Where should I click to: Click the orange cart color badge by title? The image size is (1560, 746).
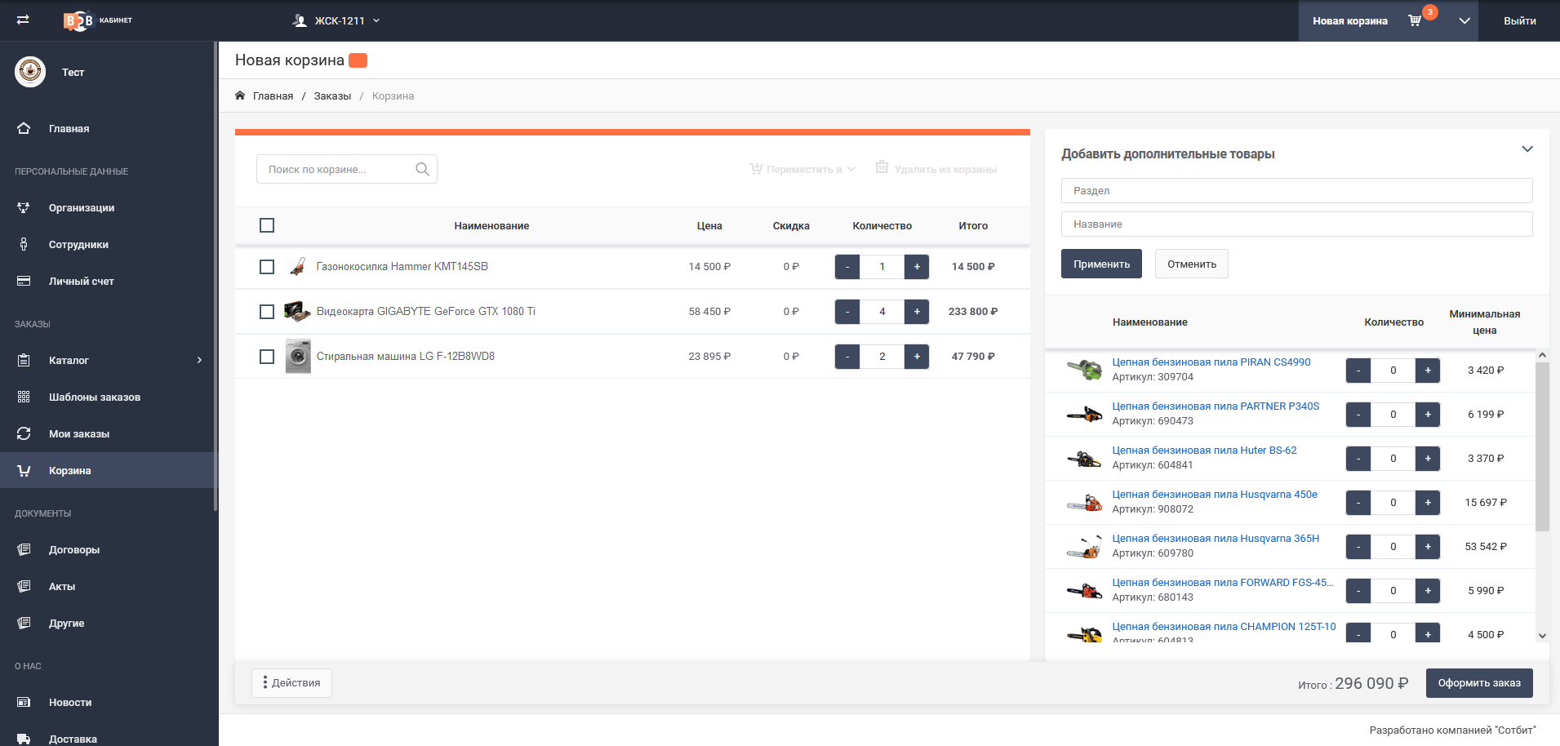358,60
